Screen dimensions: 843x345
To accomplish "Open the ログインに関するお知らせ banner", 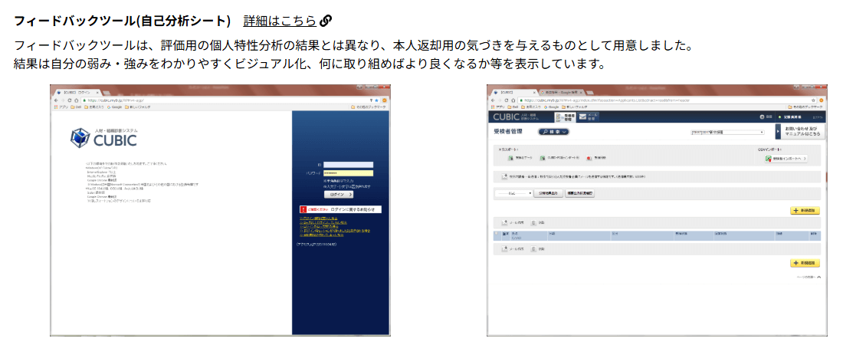I will coord(340,209).
